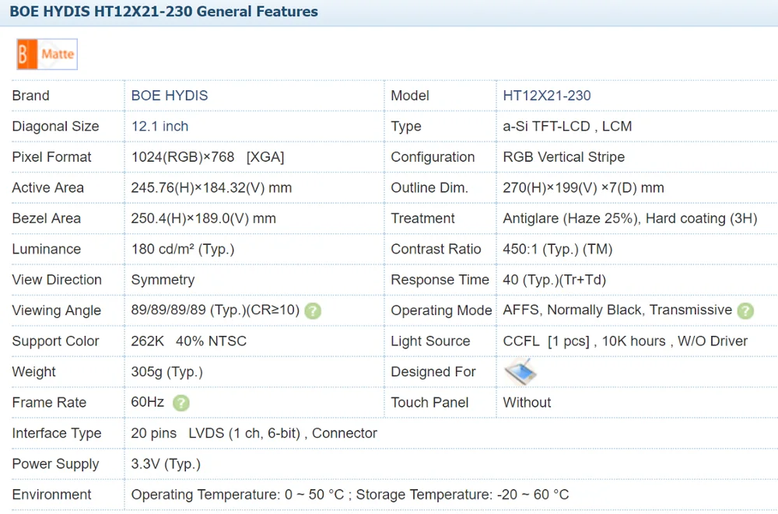The width and height of the screenshot is (778, 514).
Task: Open the 12.1 inch size link
Action: coord(159,126)
